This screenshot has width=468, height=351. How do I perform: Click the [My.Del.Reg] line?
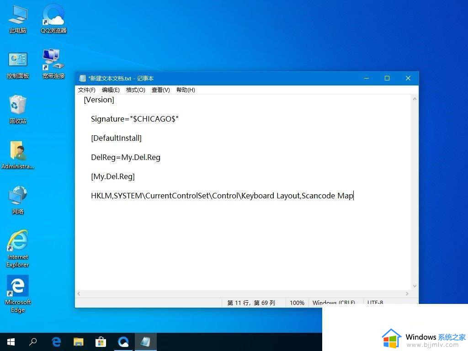(x=113, y=176)
